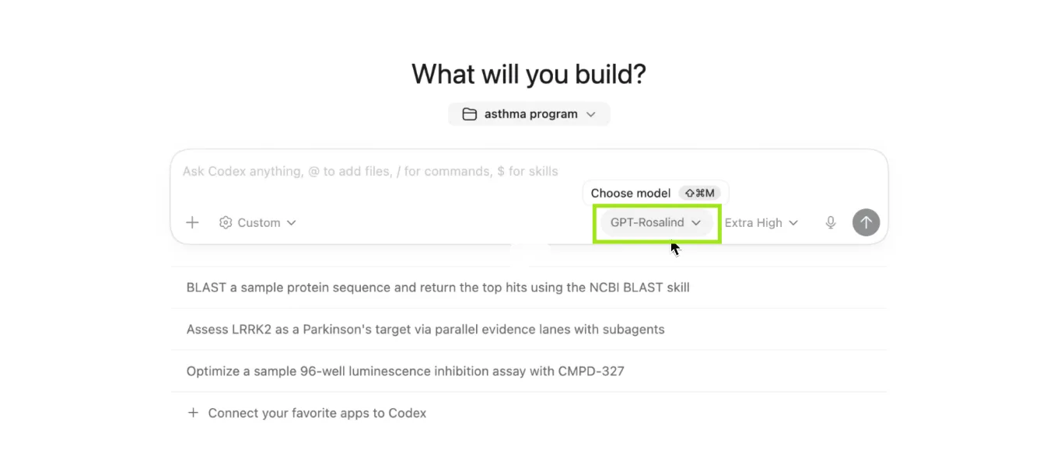
Task: Open the GPT-Rosalind model dropdown
Action: (656, 222)
